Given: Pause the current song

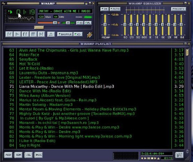Looking at the screenshot, I should click(25, 34).
